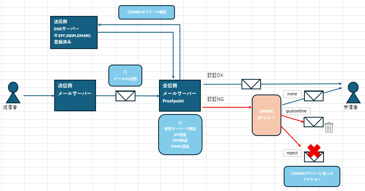Viewport: 365px width, 191px height.
Task: Click the 認証NG text label
Action: coord(216,99)
